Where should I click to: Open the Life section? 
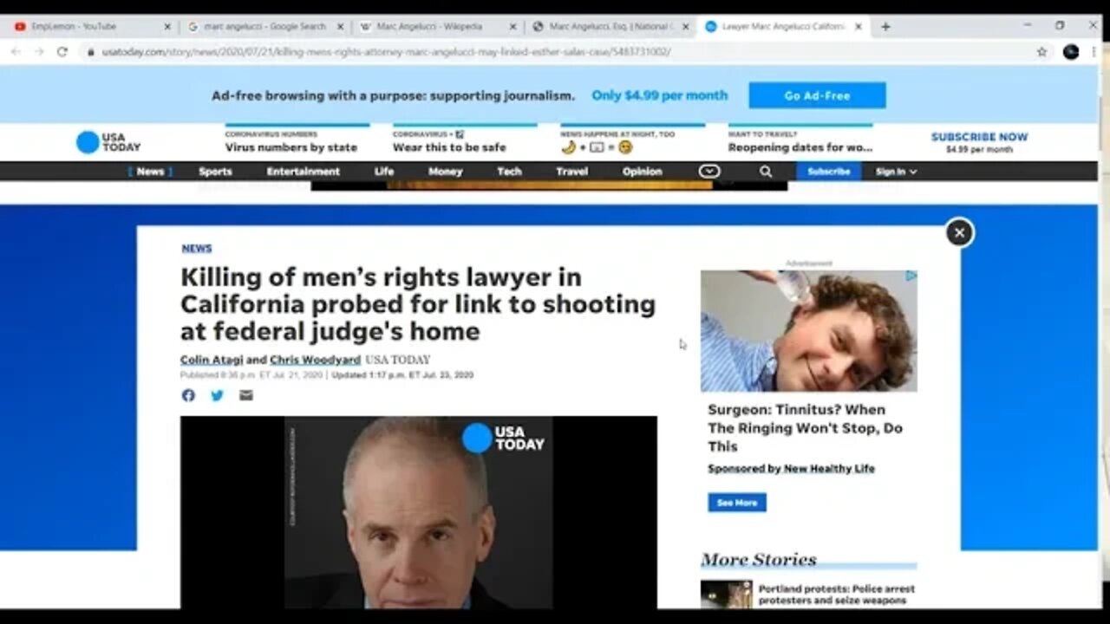[x=384, y=172]
